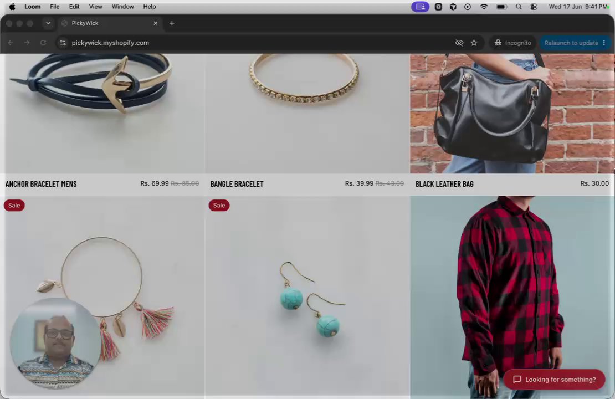Open the Spotlight search icon in the menu bar
615x399 pixels.
click(x=519, y=7)
